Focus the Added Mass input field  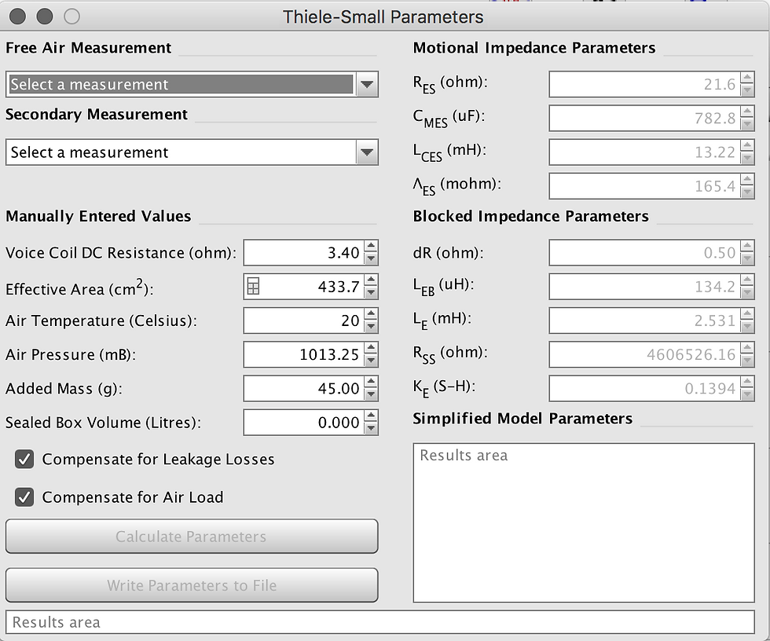coord(303,389)
